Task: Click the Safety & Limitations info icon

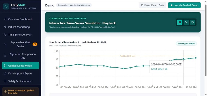Action: [x=5, y=81]
